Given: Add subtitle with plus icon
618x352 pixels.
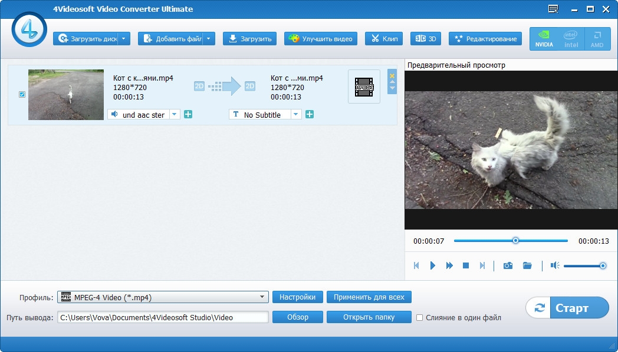Looking at the screenshot, I should (x=310, y=114).
